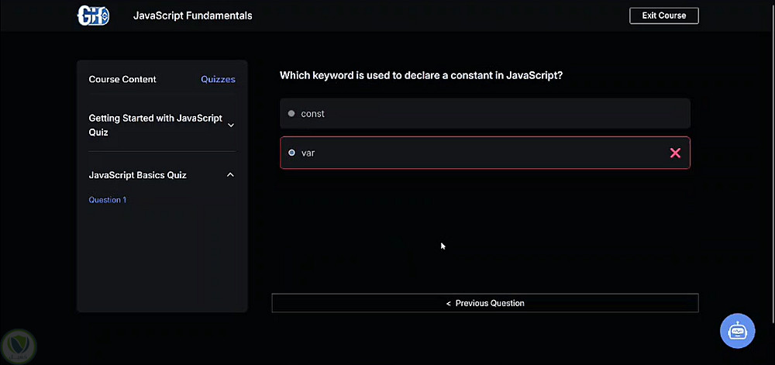Collapse the JavaScript Basics Quiz chevron

[230, 175]
